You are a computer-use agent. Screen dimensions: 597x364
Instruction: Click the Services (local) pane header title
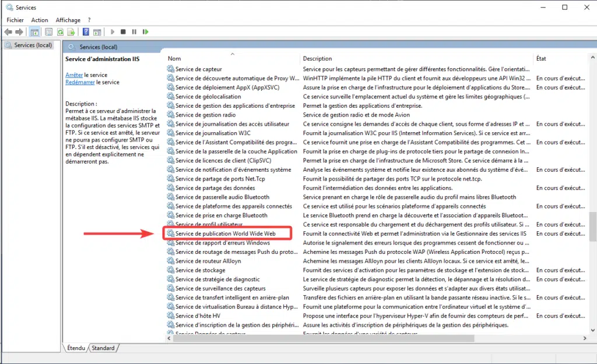pyautogui.click(x=98, y=47)
